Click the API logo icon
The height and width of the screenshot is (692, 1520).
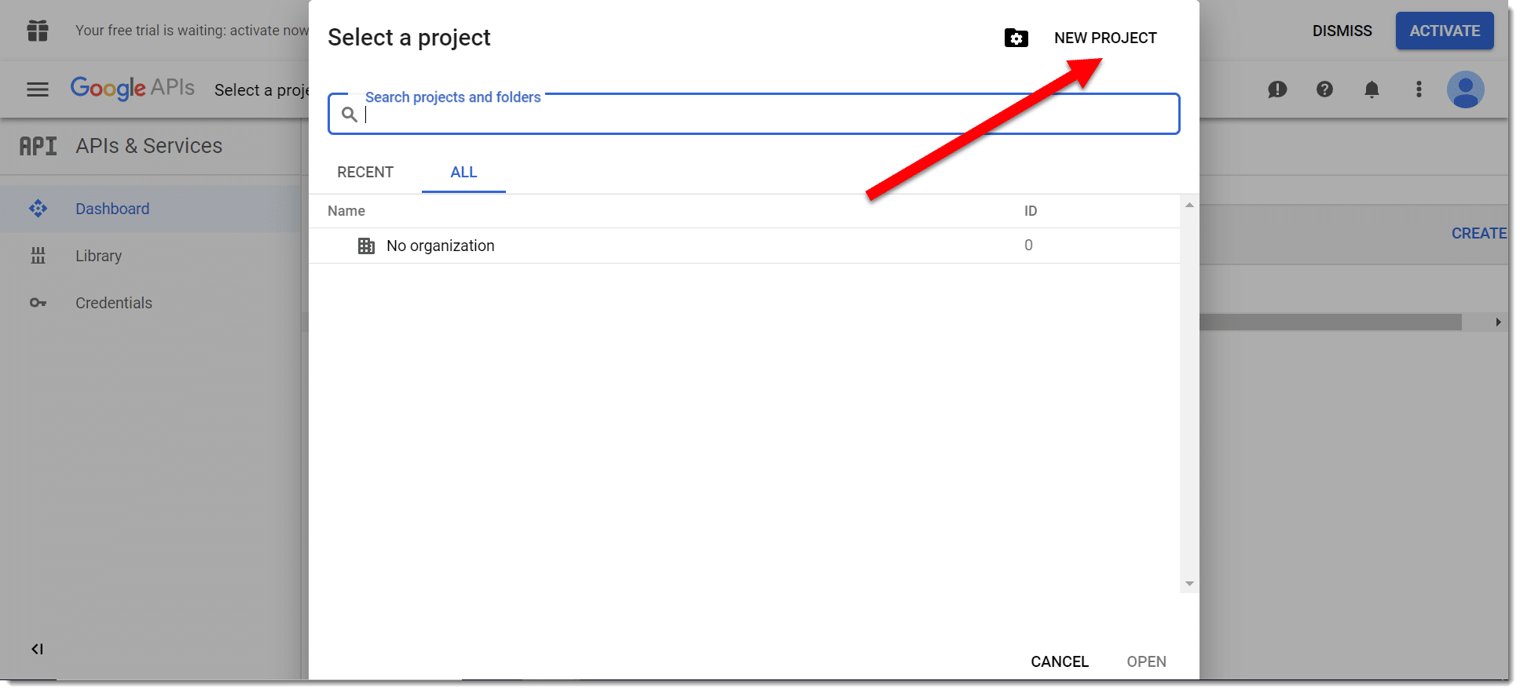(38, 146)
